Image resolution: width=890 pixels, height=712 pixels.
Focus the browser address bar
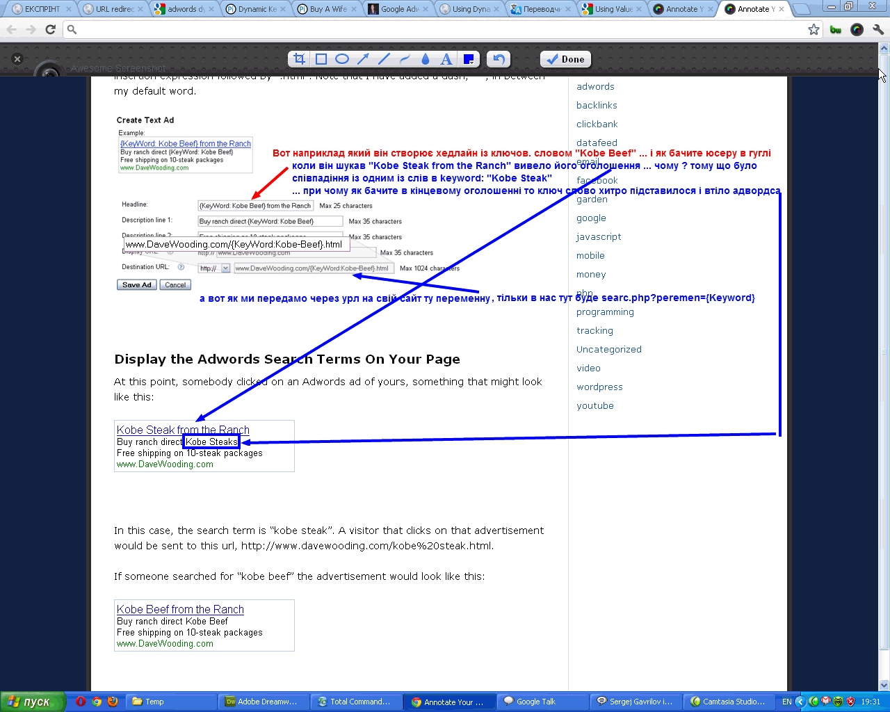[442, 29]
